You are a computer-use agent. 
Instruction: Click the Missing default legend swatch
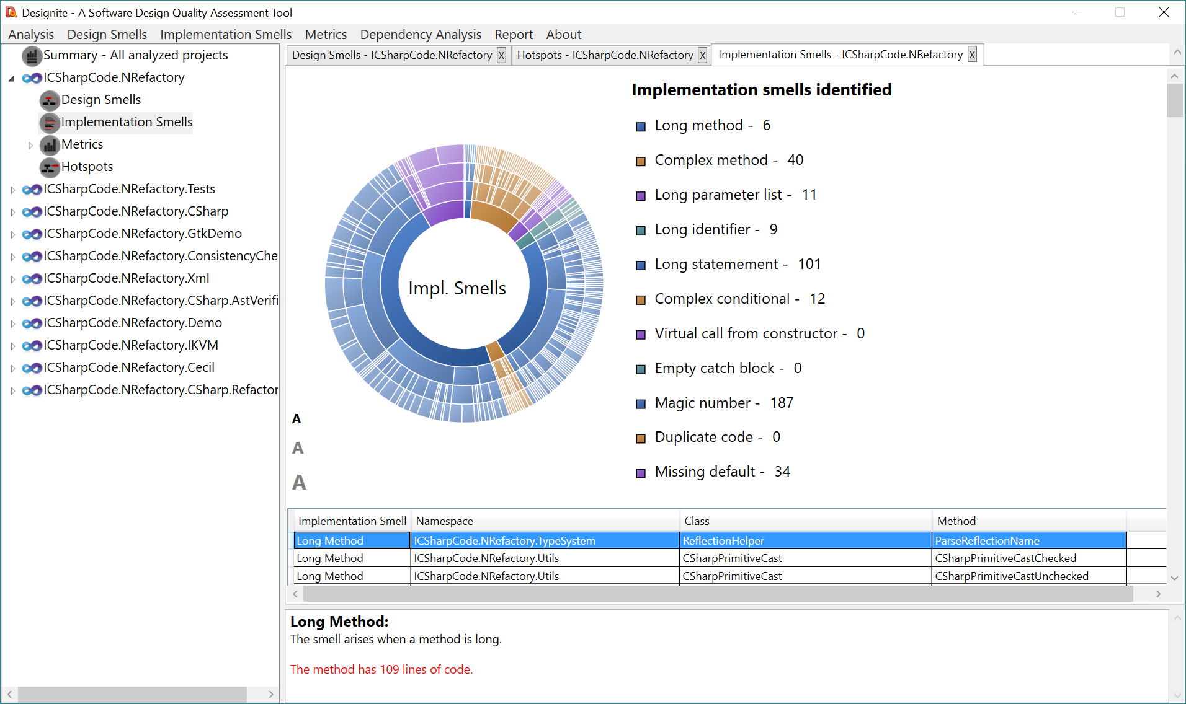[641, 473]
